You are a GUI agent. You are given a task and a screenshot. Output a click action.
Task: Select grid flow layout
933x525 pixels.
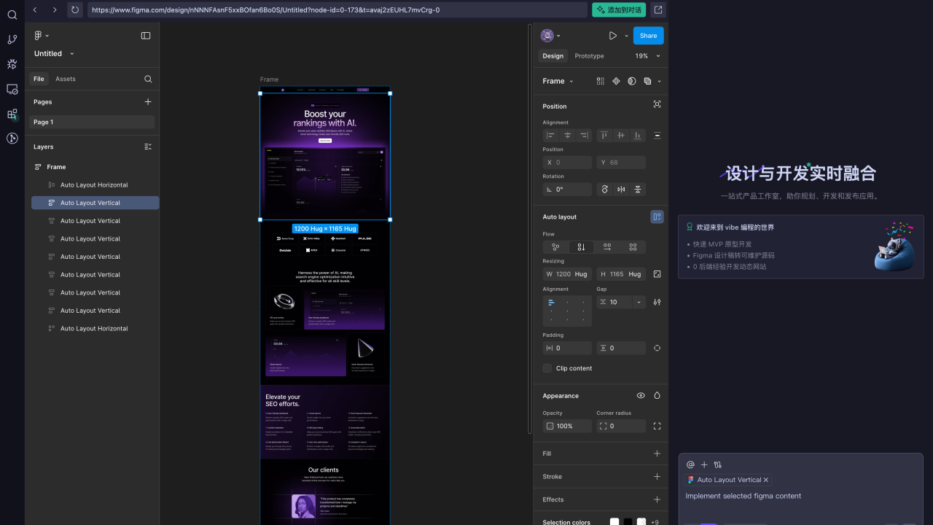[633, 247]
